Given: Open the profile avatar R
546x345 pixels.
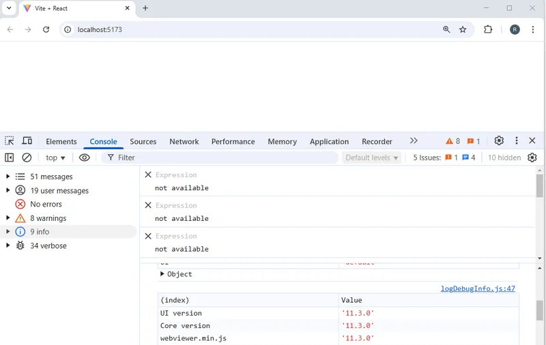Looking at the screenshot, I should (x=515, y=29).
